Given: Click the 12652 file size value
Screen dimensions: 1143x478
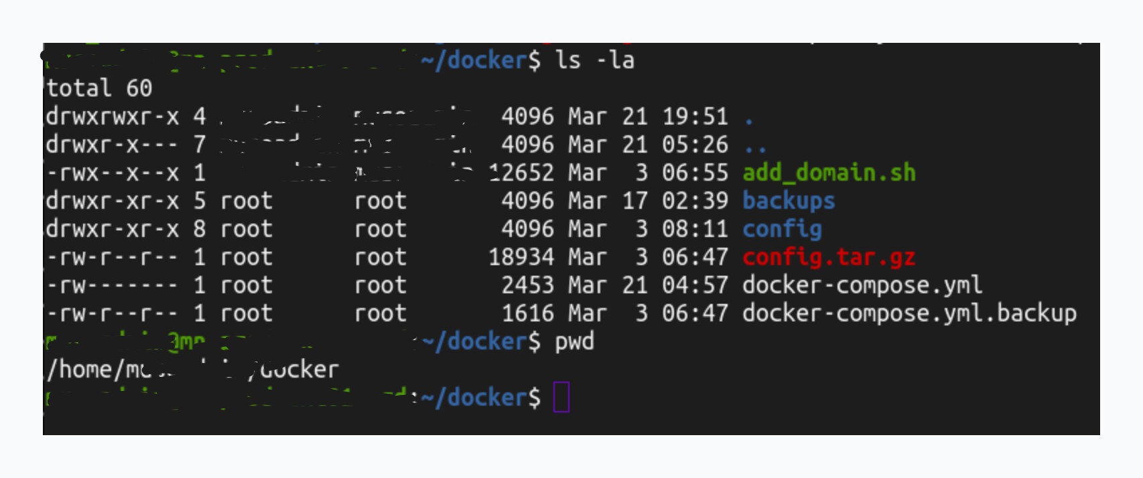Looking at the screenshot, I should tap(521, 173).
